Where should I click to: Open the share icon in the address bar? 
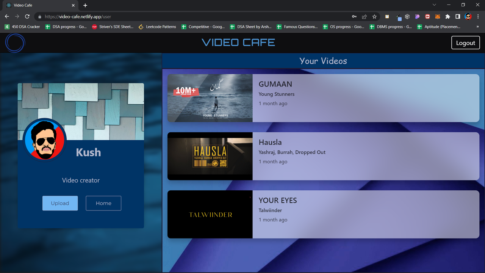pos(364,17)
